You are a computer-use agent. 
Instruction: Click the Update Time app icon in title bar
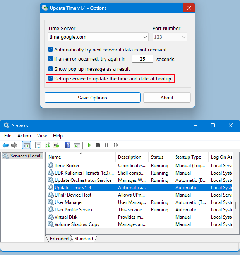pos(45,8)
